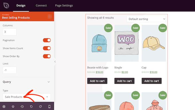Click the Beanie $18.00 sale price

[100, 72]
